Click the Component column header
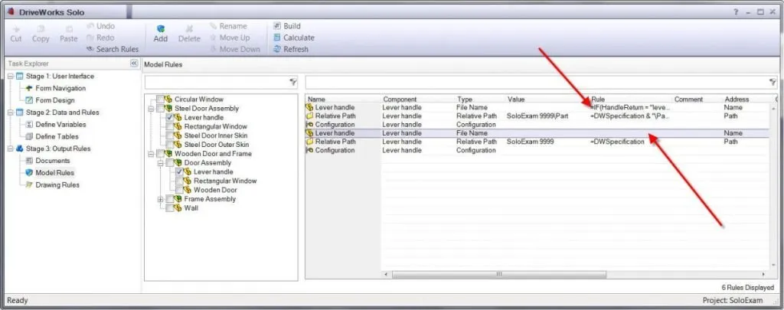 pyautogui.click(x=400, y=100)
